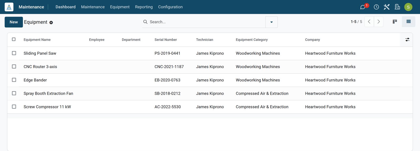Click serial number EB-2020-0763
This screenshot has width=420, height=151.
click(x=167, y=80)
